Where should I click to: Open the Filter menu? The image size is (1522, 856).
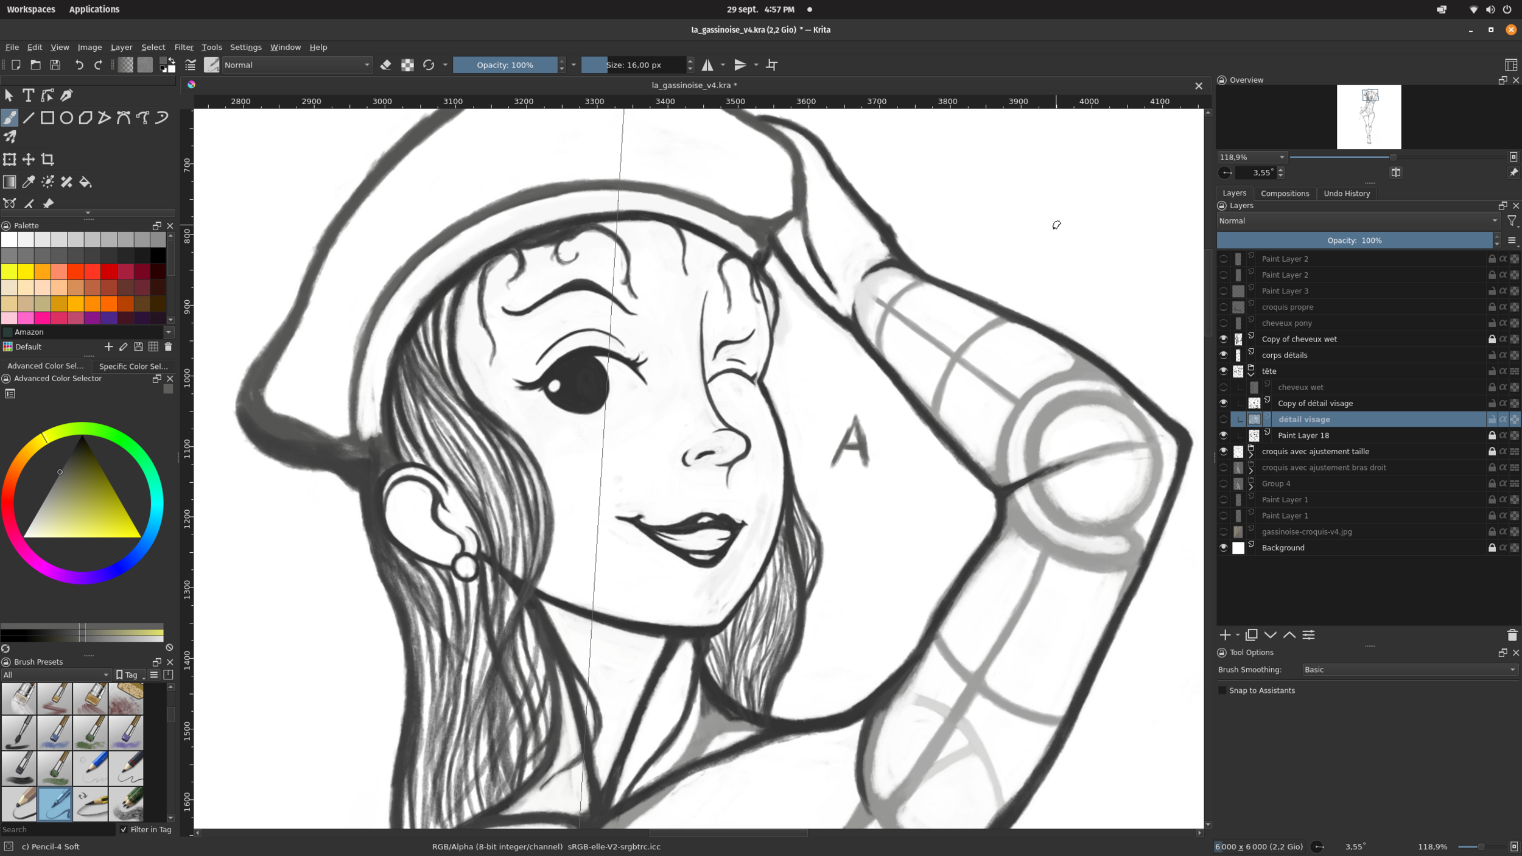tap(183, 47)
